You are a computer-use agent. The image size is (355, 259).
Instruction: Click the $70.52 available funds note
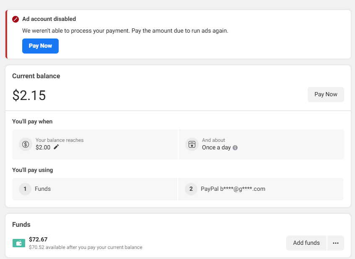pyautogui.click(x=86, y=247)
